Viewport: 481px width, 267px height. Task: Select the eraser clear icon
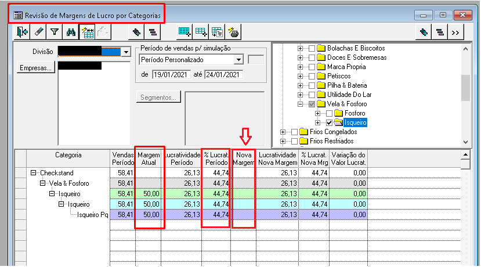38,32
